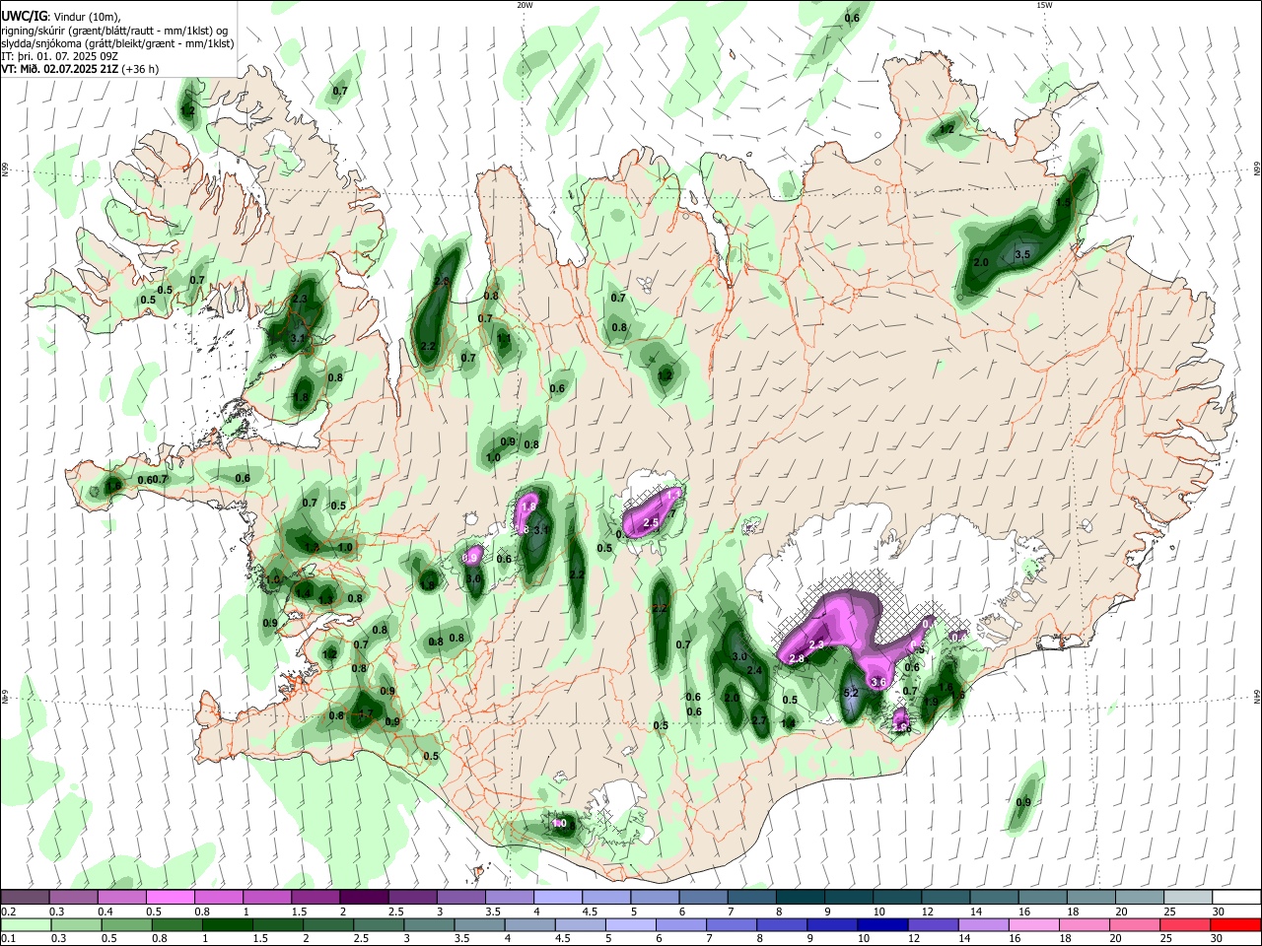Click the bright red swatch after 30
The image size is (1262, 946).
point(1235,924)
